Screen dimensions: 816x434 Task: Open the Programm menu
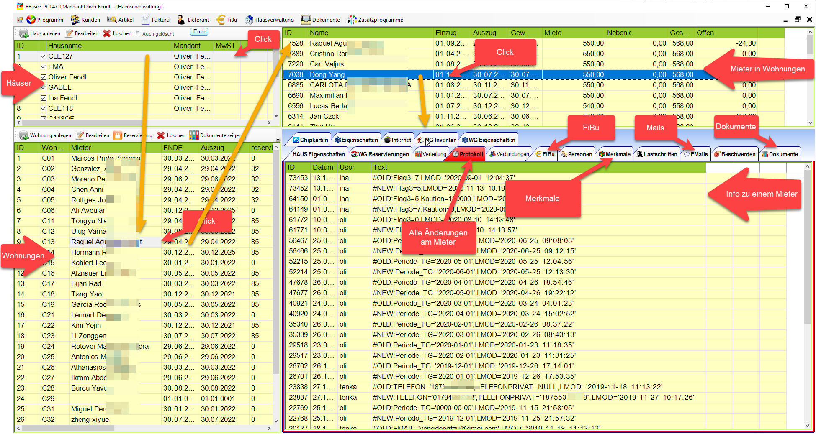[x=45, y=20]
